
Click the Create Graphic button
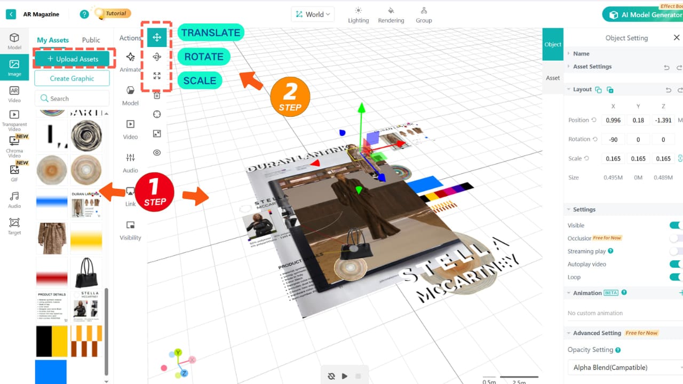pos(72,78)
